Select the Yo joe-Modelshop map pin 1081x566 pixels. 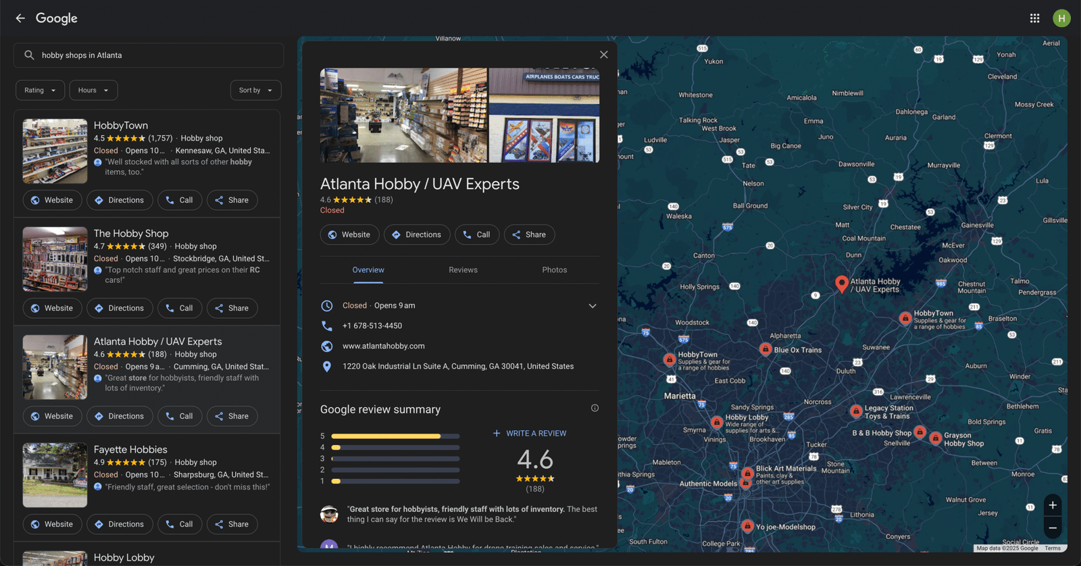tap(747, 525)
